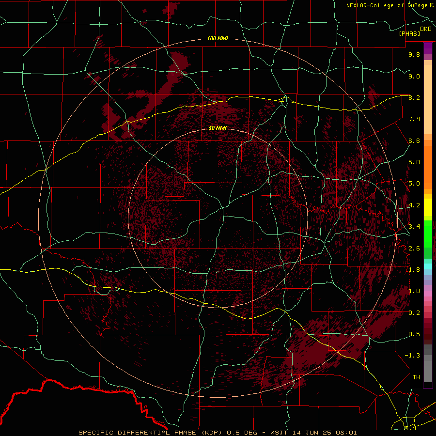
Task: Click the 9.0 value on color scale
Action: point(414,76)
